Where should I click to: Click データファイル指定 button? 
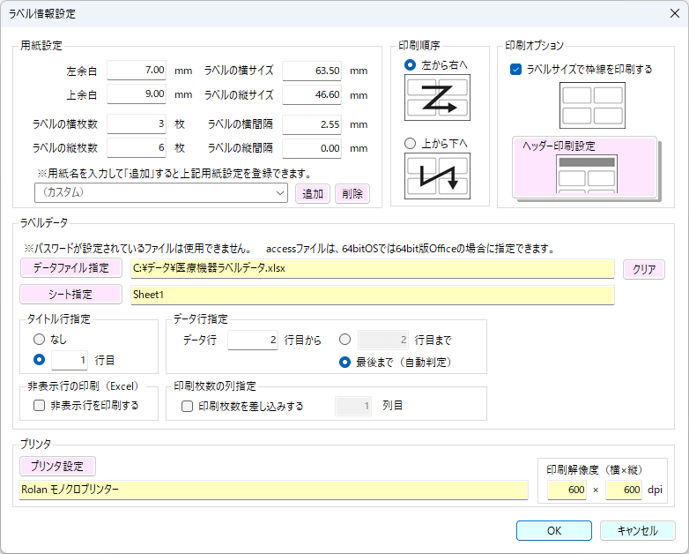coord(71,268)
